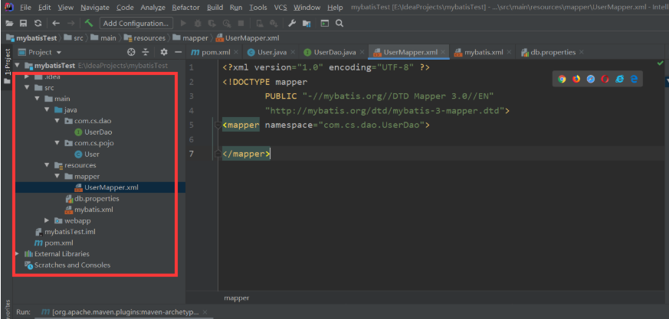Expand External Libraries node
Image resolution: width=669 pixels, height=319 pixels.
(17, 254)
